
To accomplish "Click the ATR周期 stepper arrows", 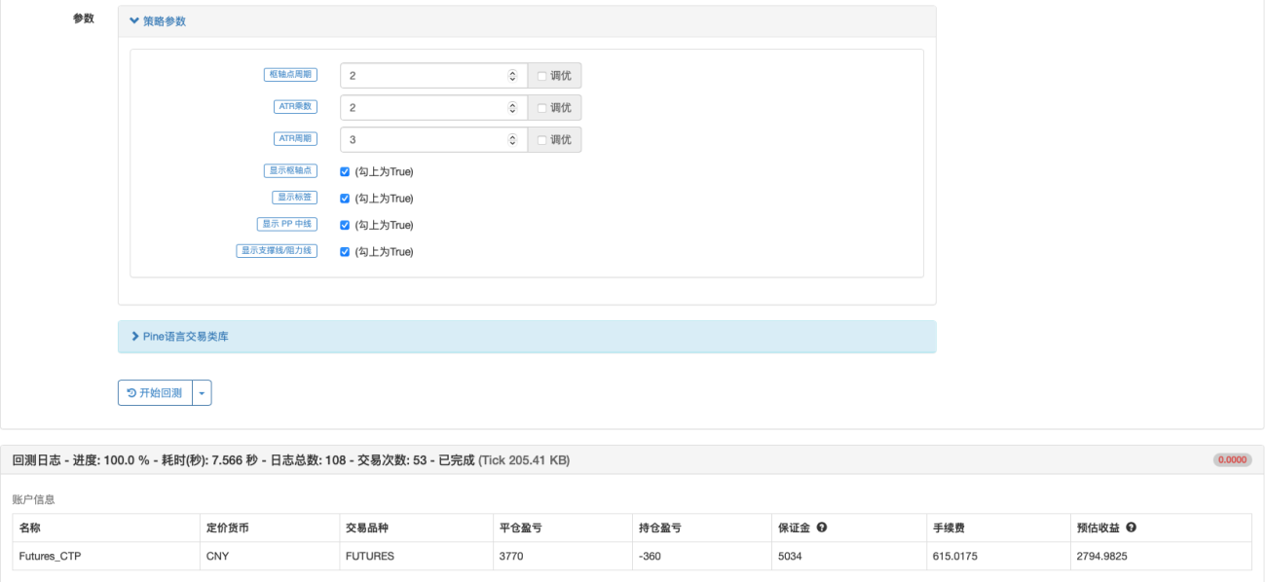I will [512, 140].
